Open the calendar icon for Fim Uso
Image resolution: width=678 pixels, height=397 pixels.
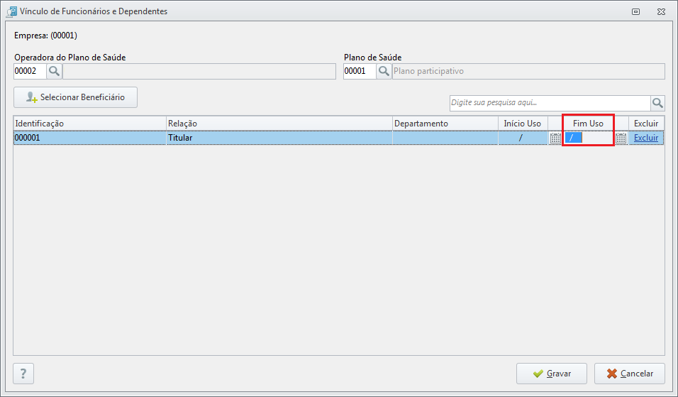tap(621, 138)
